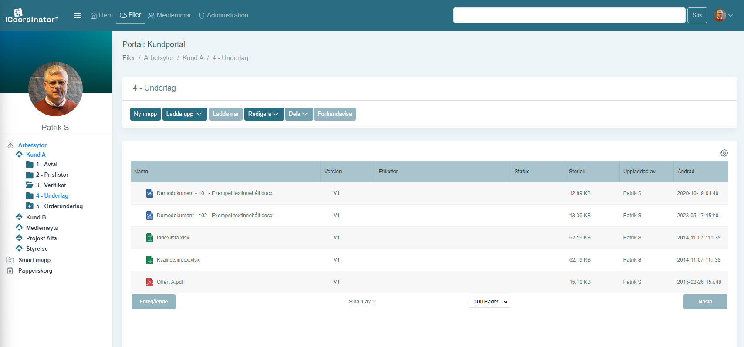
Task: Click PDF icon for Offert A.pdf
Action: pos(150,282)
